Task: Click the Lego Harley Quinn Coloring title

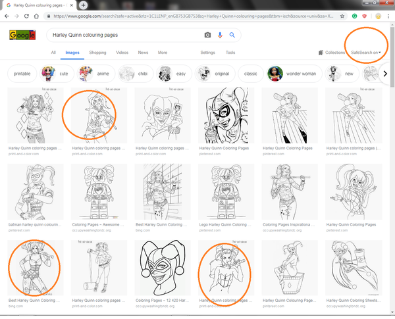Action: 225,224
